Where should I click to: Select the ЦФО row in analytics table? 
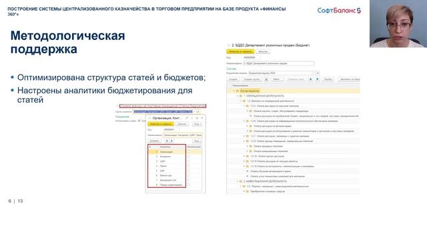point(175,161)
